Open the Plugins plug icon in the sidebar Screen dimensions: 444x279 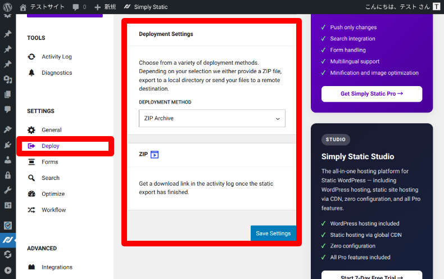(8, 145)
